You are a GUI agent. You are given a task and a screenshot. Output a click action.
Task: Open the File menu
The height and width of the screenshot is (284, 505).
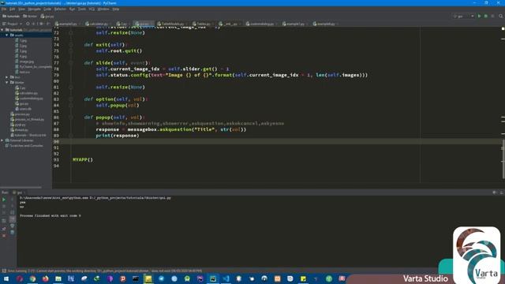pyautogui.click(x=4, y=9)
